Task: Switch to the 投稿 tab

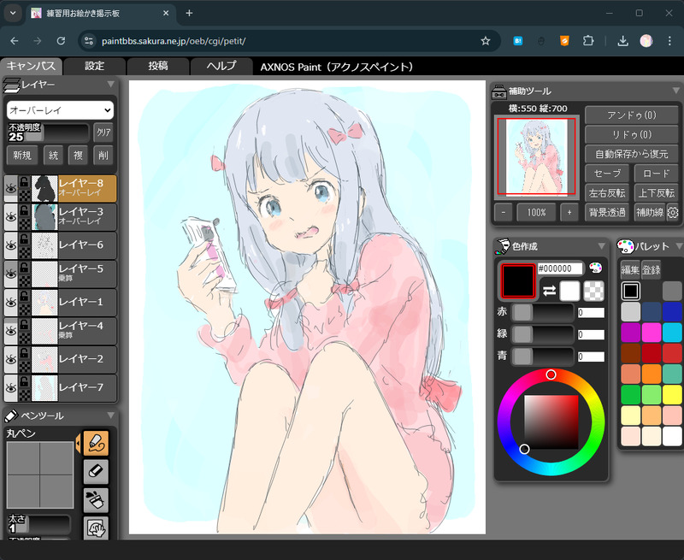Action: [158, 67]
